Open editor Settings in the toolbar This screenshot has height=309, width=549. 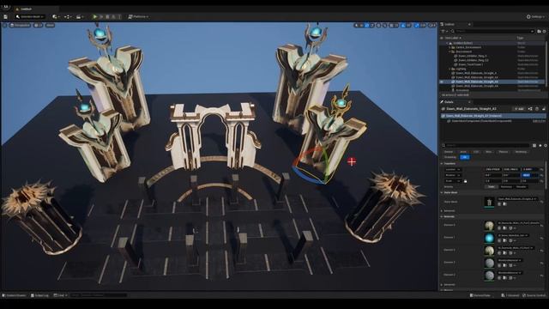coord(535,16)
